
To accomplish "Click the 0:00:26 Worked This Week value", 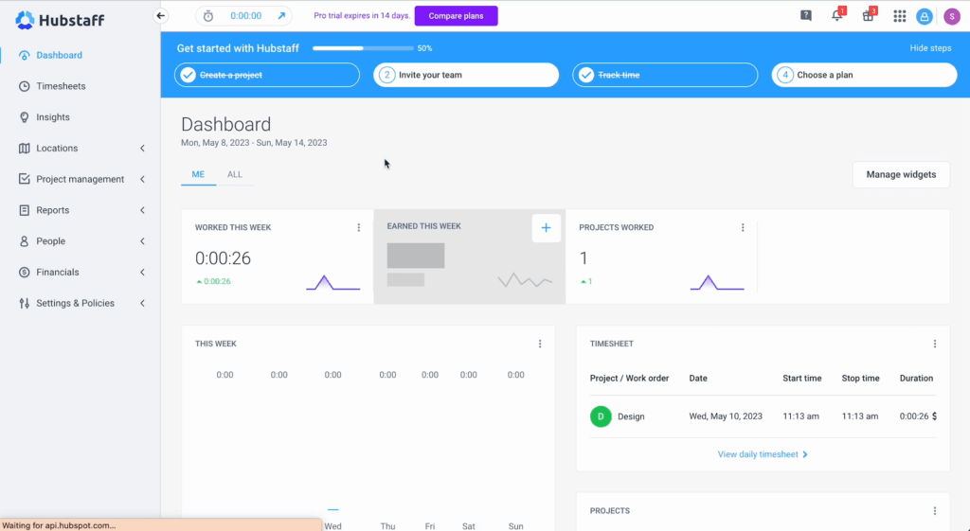I will pos(223,258).
